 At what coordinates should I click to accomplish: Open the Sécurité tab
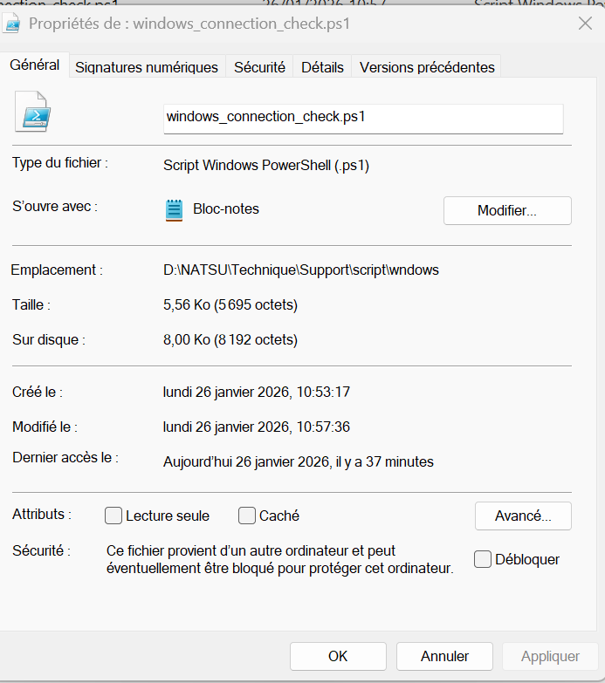[x=259, y=67]
